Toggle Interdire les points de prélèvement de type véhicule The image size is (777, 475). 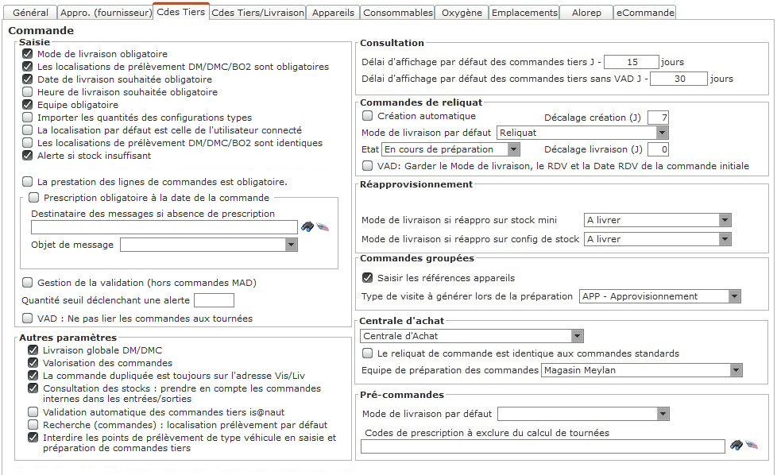tap(33, 438)
